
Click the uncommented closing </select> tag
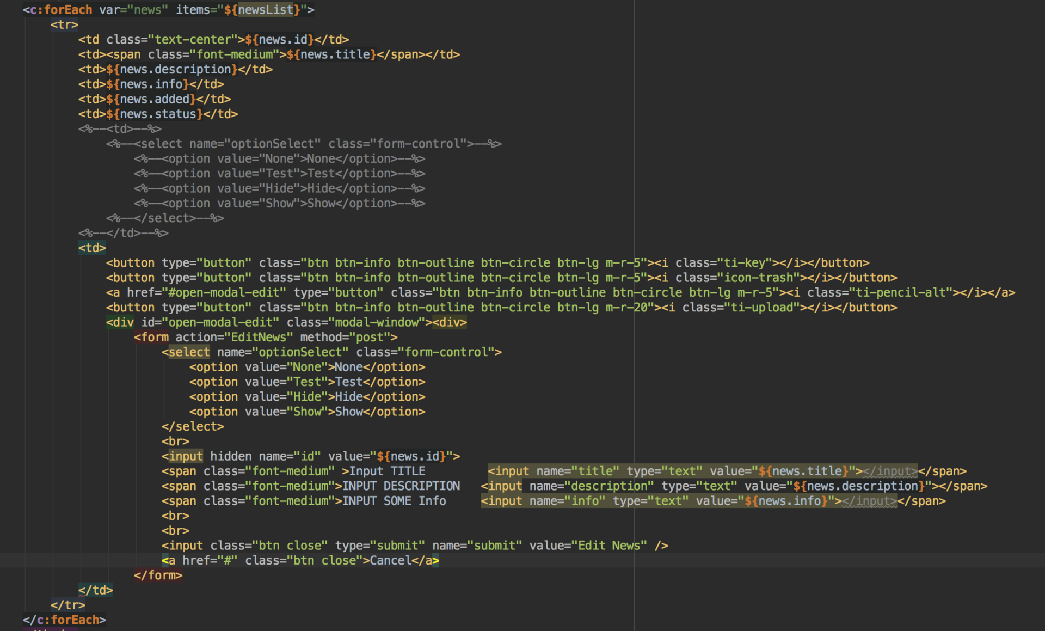193,427
